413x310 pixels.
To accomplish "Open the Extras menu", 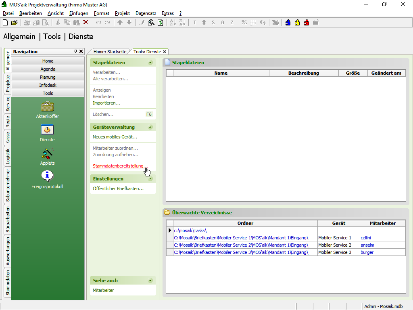I will pyautogui.click(x=167, y=13).
